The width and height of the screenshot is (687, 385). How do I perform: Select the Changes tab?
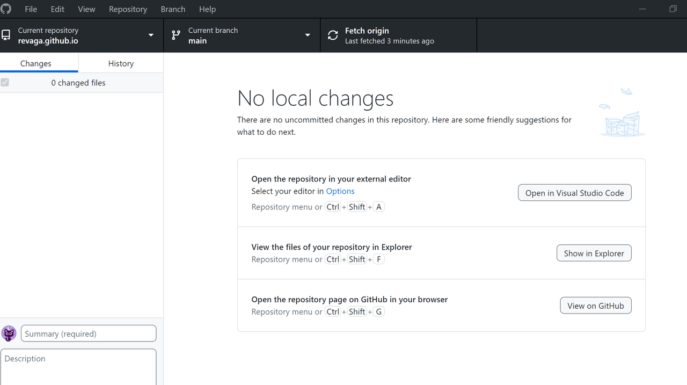point(36,63)
